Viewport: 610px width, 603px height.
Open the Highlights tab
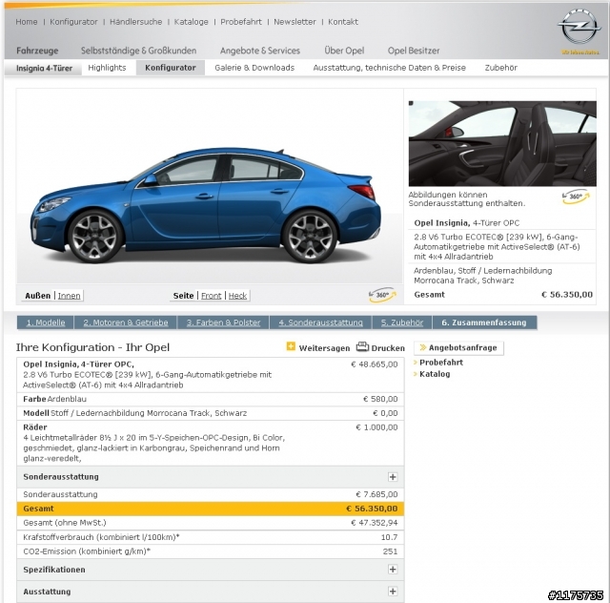coord(107,68)
